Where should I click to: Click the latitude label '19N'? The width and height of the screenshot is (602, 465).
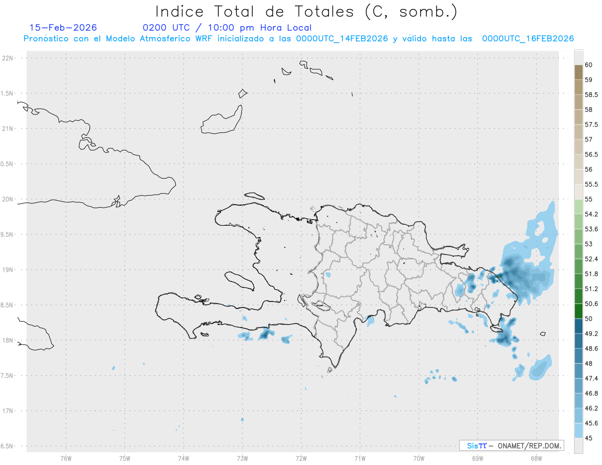pos(8,270)
